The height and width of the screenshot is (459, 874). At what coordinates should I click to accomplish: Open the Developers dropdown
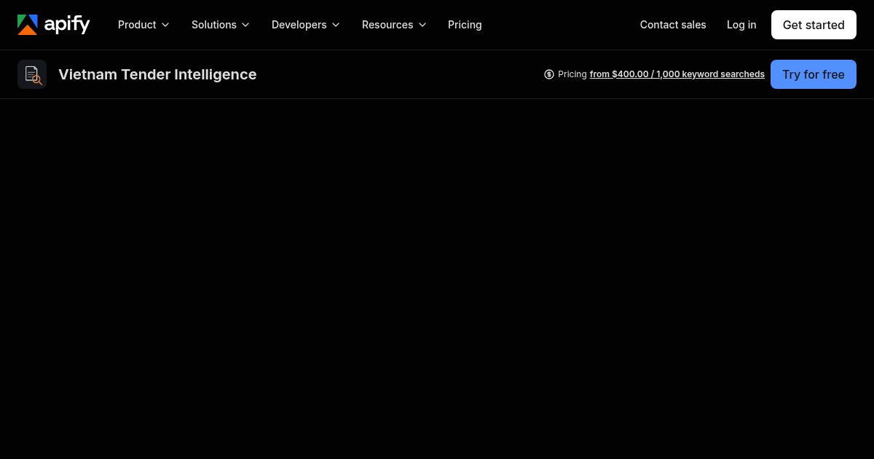tap(306, 25)
